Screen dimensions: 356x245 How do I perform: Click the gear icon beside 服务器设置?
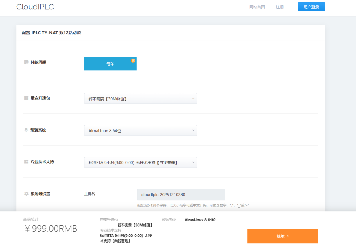click(26, 194)
